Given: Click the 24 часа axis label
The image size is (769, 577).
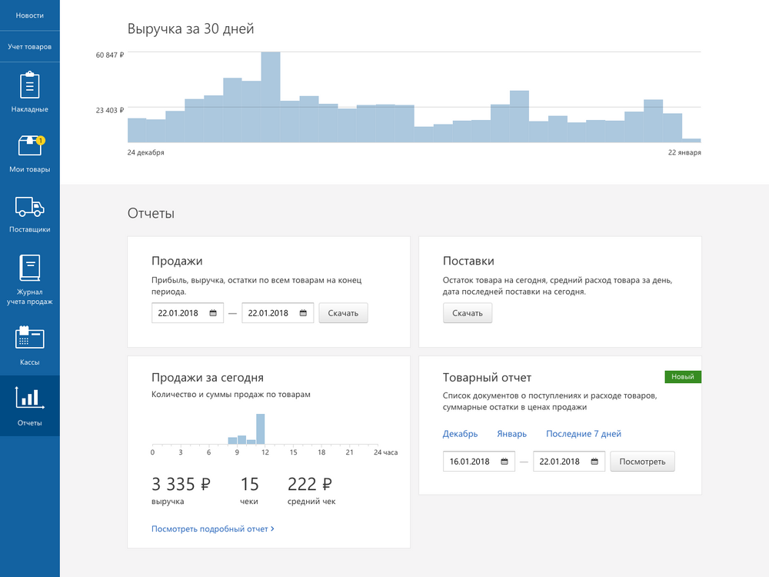Looking at the screenshot, I should (x=385, y=452).
